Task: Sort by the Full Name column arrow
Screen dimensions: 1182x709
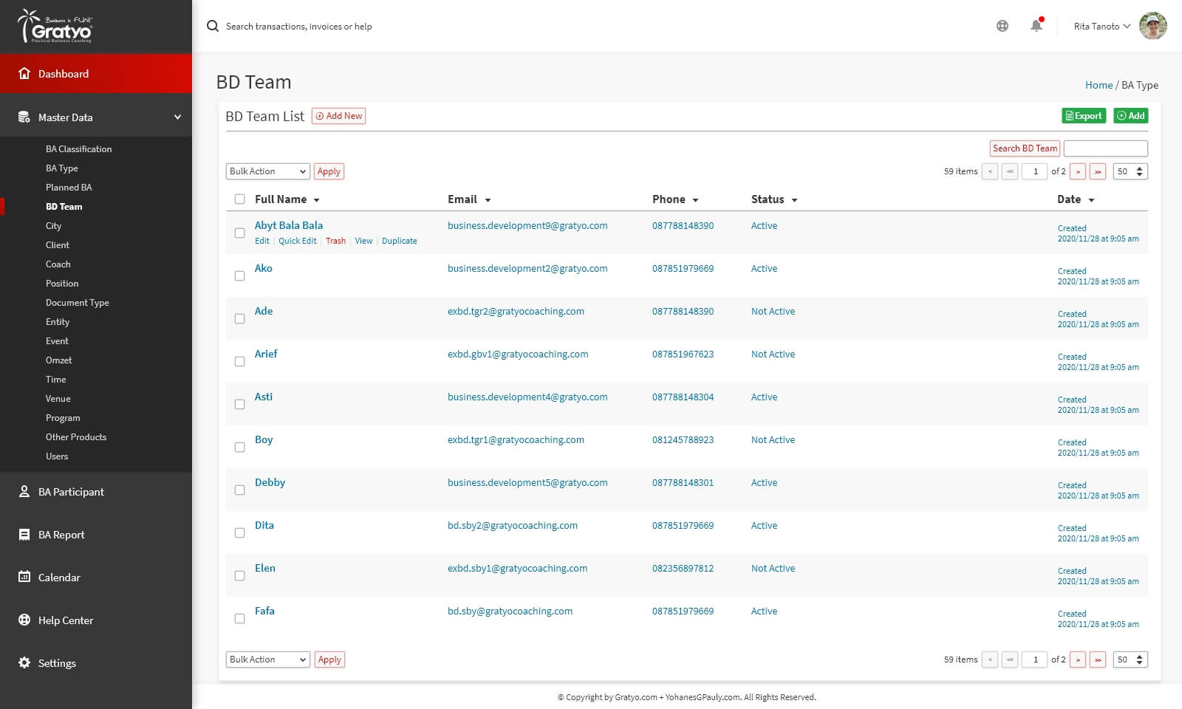Action: 316,200
